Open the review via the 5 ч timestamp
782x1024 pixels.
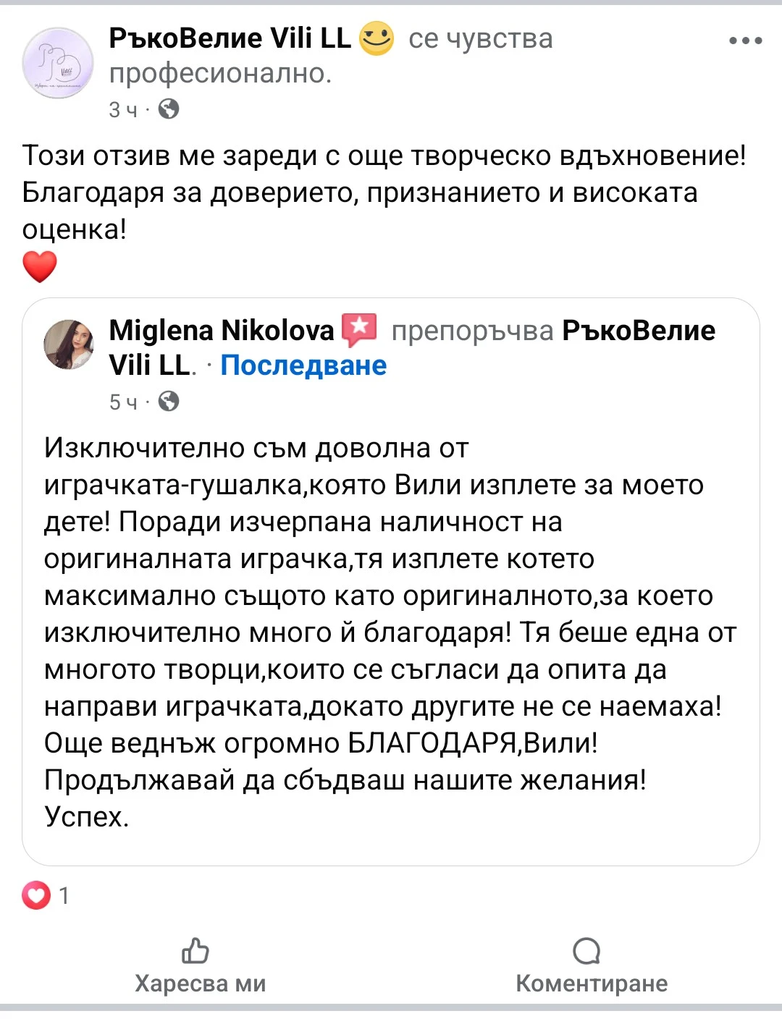[122, 402]
